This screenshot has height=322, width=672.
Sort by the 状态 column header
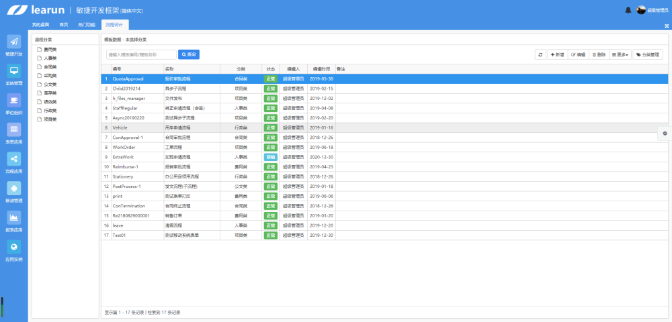coord(270,69)
